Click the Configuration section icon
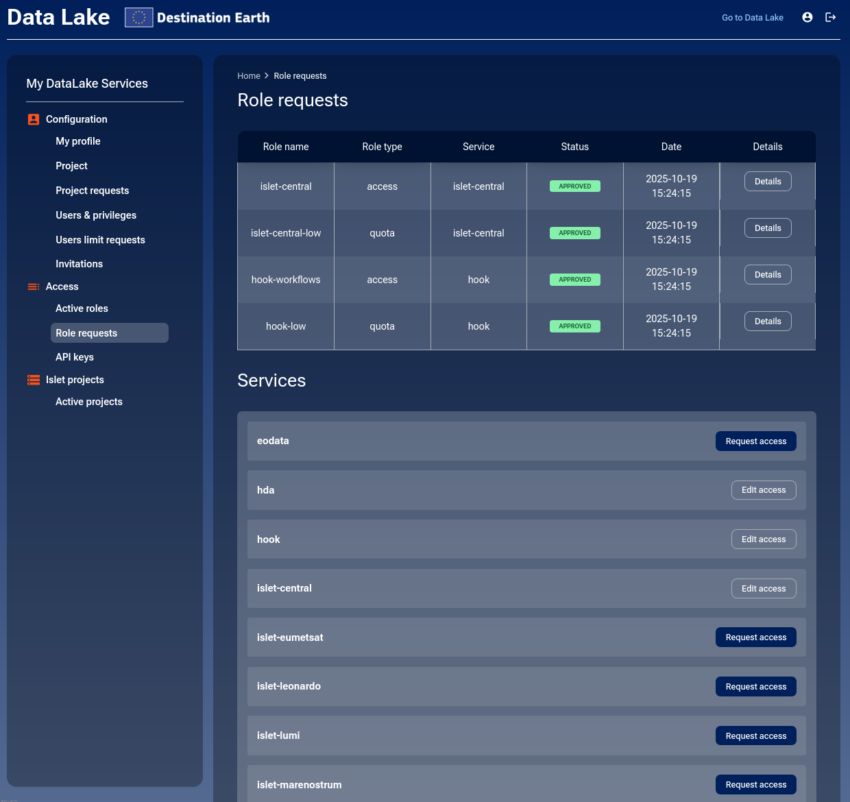Screen dimensions: 850x802 click(x=34, y=119)
